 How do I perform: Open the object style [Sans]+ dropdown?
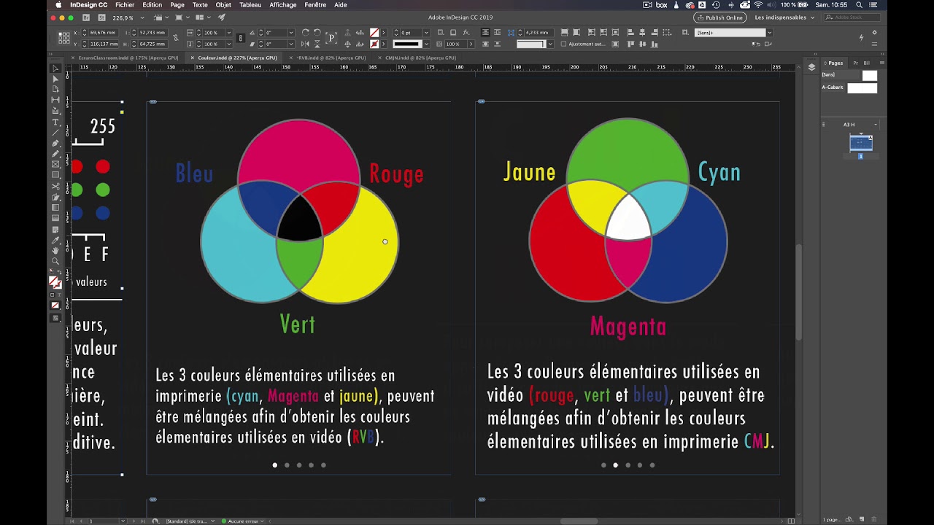coord(769,33)
